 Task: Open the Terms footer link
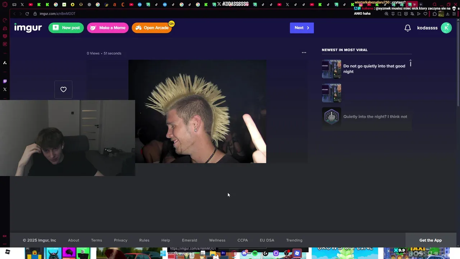coord(97,240)
